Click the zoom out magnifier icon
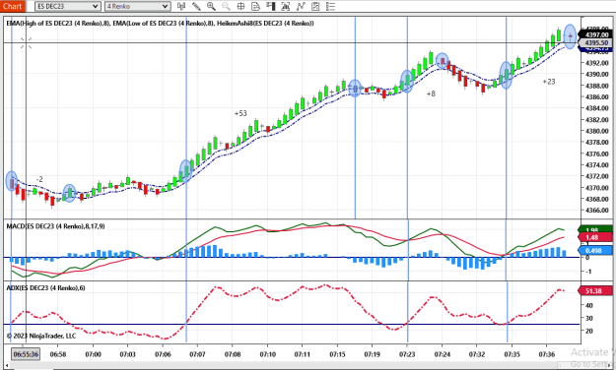The width and height of the screenshot is (616, 370). [226, 6]
